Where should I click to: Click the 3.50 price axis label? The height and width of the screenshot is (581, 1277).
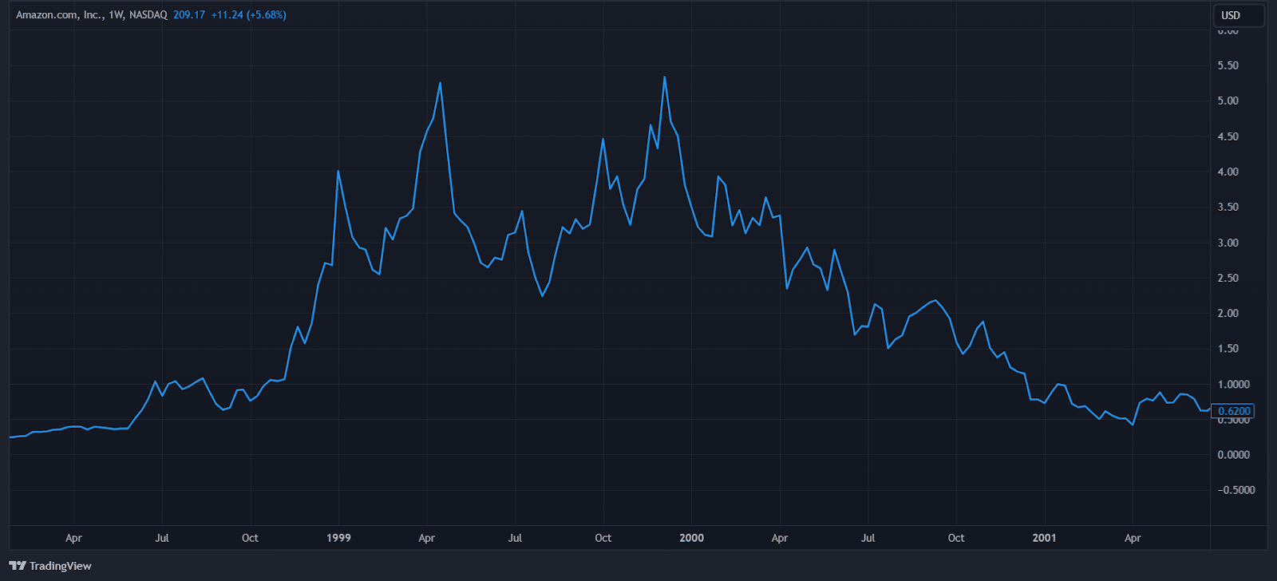pos(1228,207)
